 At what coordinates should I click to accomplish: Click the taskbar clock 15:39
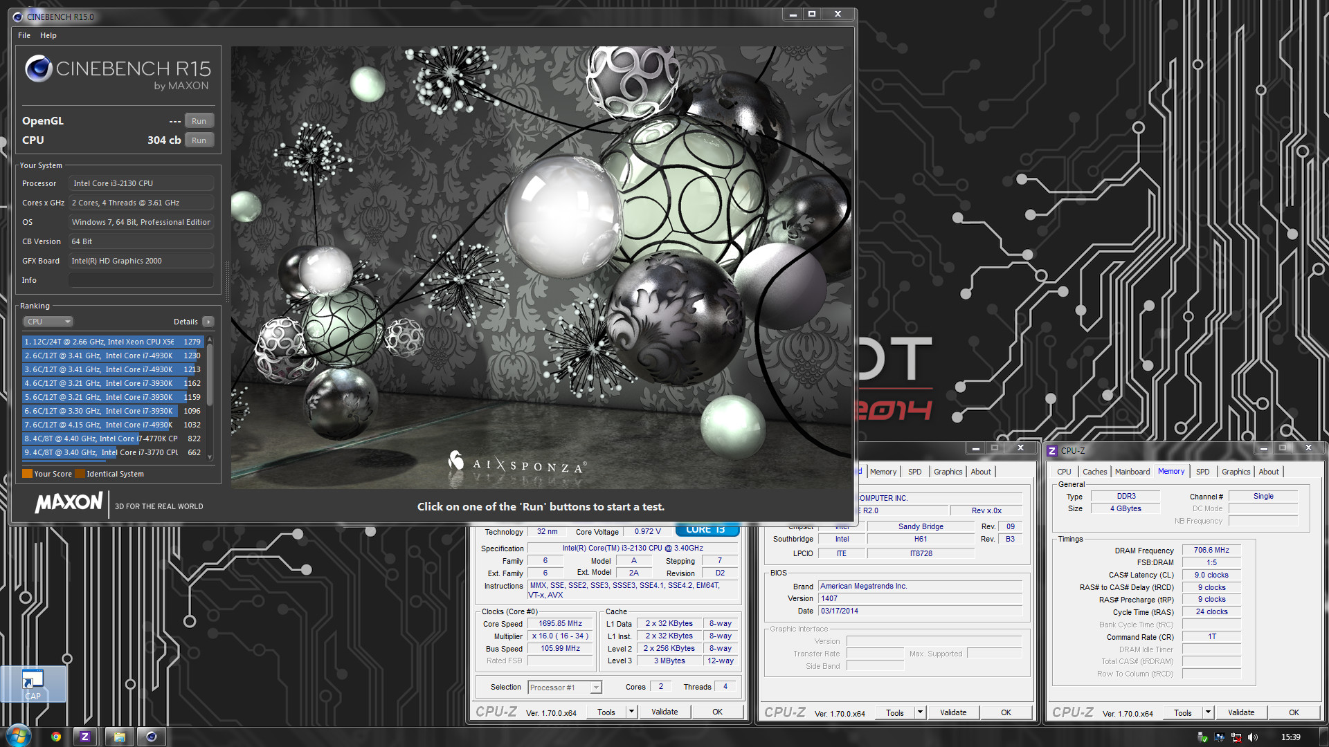(1290, 737)
